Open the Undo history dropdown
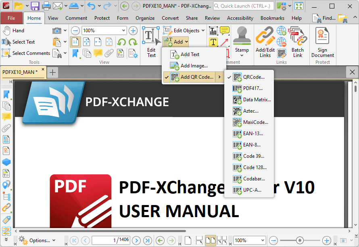 pyautogui.click(x=99, y=6)
